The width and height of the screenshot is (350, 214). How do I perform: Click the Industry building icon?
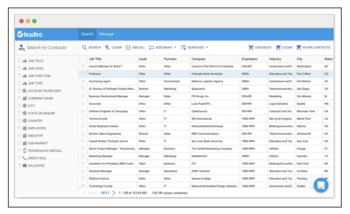click(x=25, y=135)
